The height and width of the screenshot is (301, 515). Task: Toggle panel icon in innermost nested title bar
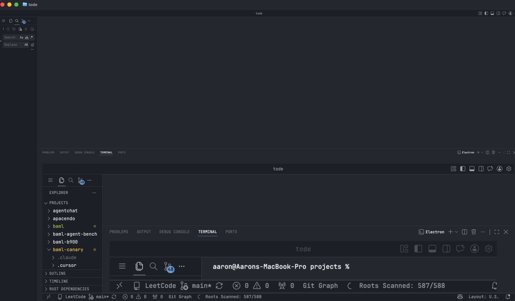tap(432, 249)
